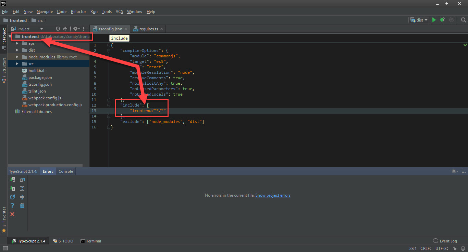Click fold marker beside compilerOptions on line 2

[108, 51]
